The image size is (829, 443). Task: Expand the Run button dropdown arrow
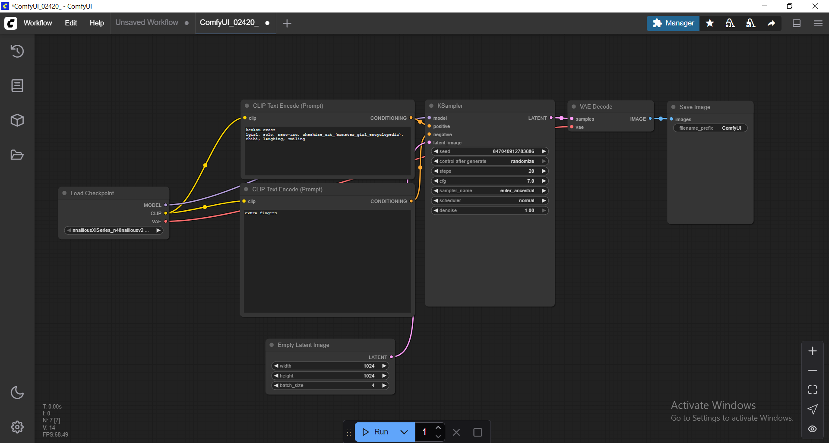coord(404,432)
